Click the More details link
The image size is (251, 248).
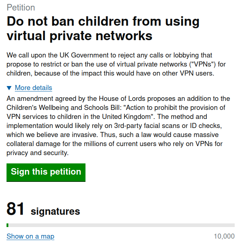pyautogui.click(x=33, y=88)
